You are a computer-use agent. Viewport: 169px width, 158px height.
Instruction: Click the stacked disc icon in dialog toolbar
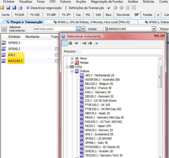click(x=76, y=43)
